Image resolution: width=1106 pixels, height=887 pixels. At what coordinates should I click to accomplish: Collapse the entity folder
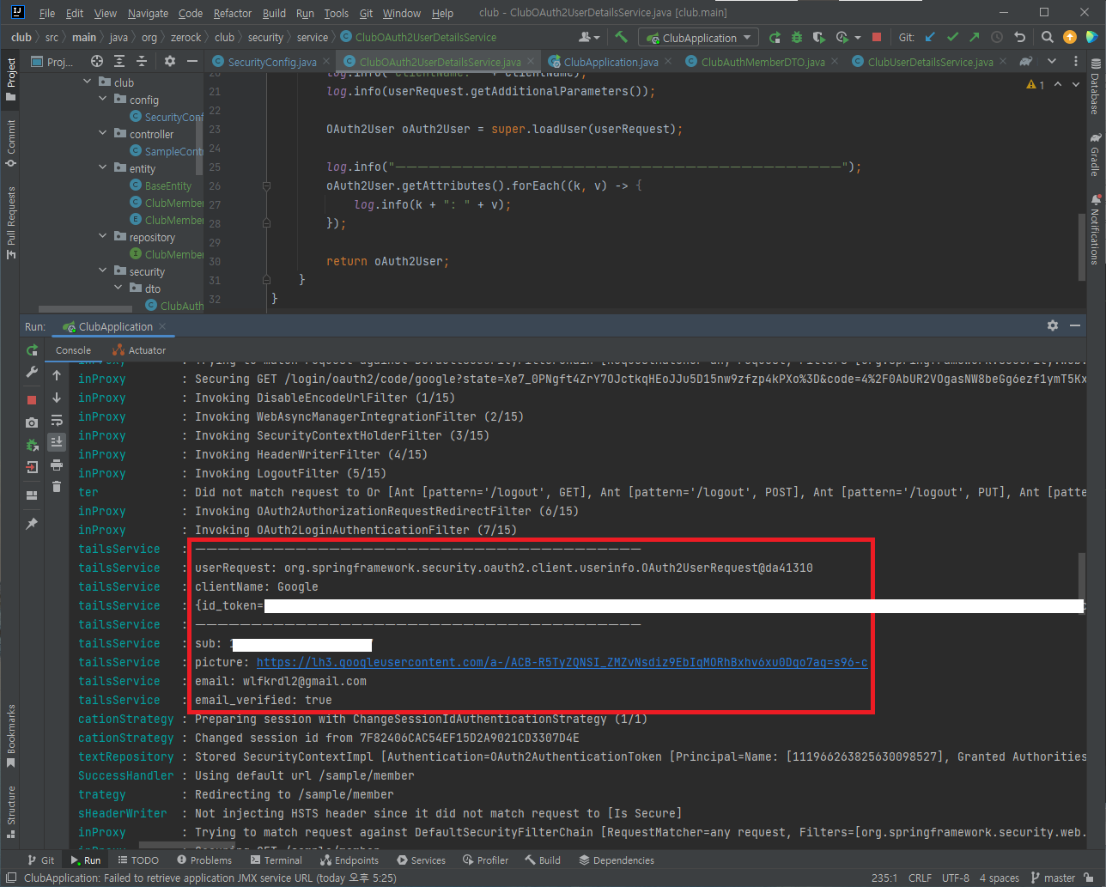[x=103, y=167]
